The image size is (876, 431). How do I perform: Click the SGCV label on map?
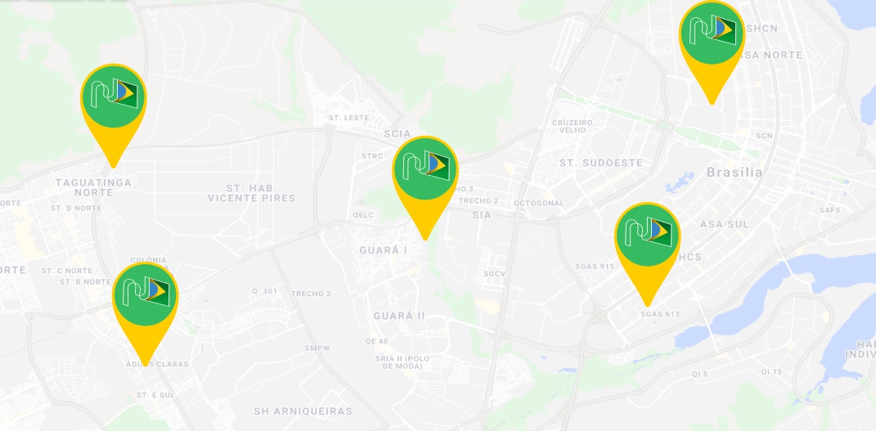pyautogui.click(x=494, y=273)
